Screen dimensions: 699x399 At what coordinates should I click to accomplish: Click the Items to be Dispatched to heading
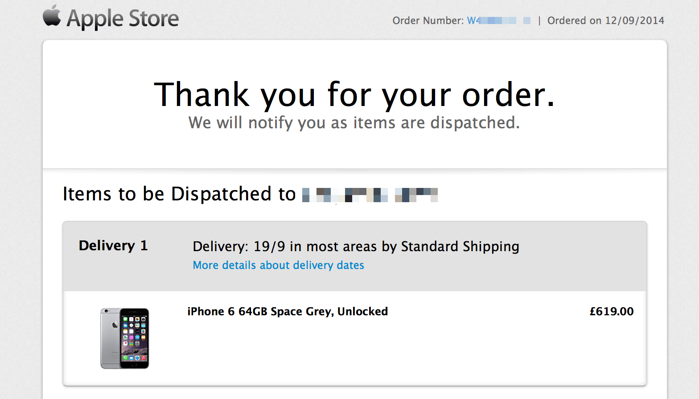179,194
